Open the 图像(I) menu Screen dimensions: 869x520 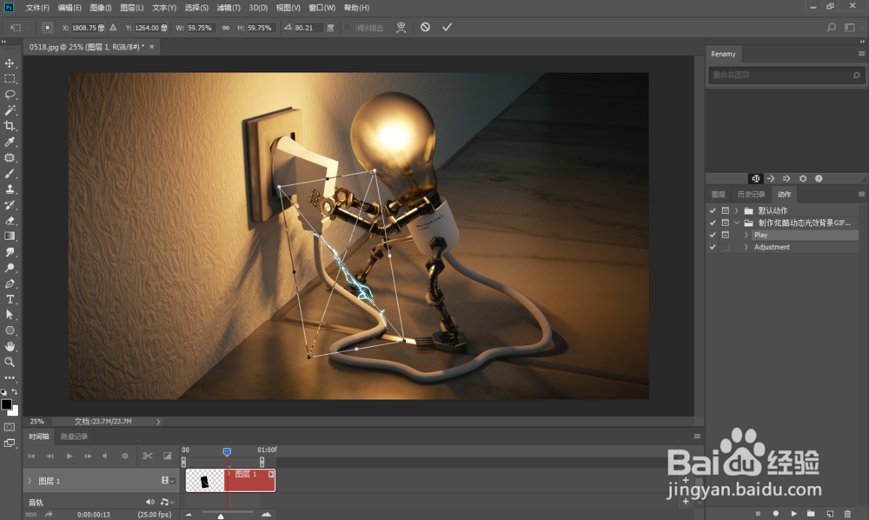click(100, 8)
